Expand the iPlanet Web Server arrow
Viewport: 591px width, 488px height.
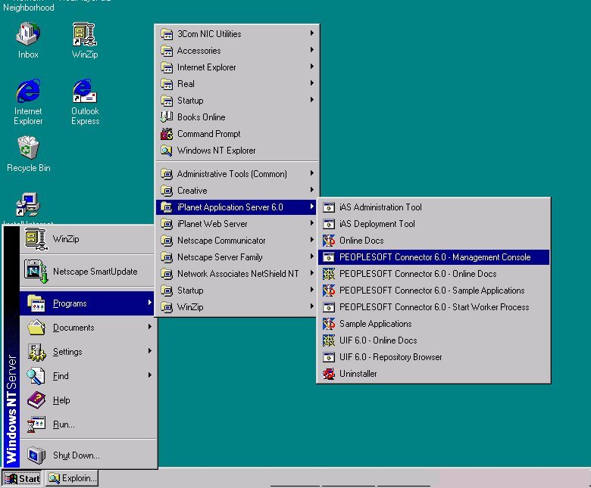click(x=312, y=223)
